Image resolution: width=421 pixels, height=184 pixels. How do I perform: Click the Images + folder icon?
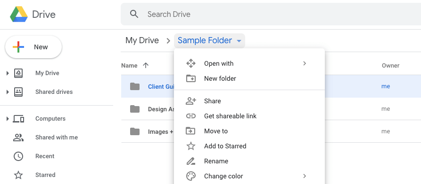tap(135, 131)
